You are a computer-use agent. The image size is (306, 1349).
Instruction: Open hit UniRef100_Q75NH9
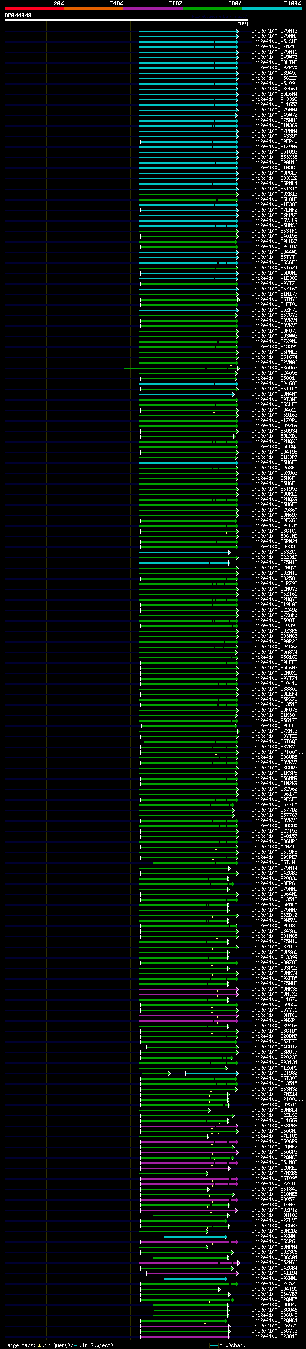[x=274, y=36]
